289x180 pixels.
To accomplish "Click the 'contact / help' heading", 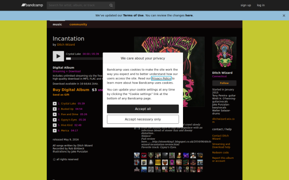I will [222, 129].
